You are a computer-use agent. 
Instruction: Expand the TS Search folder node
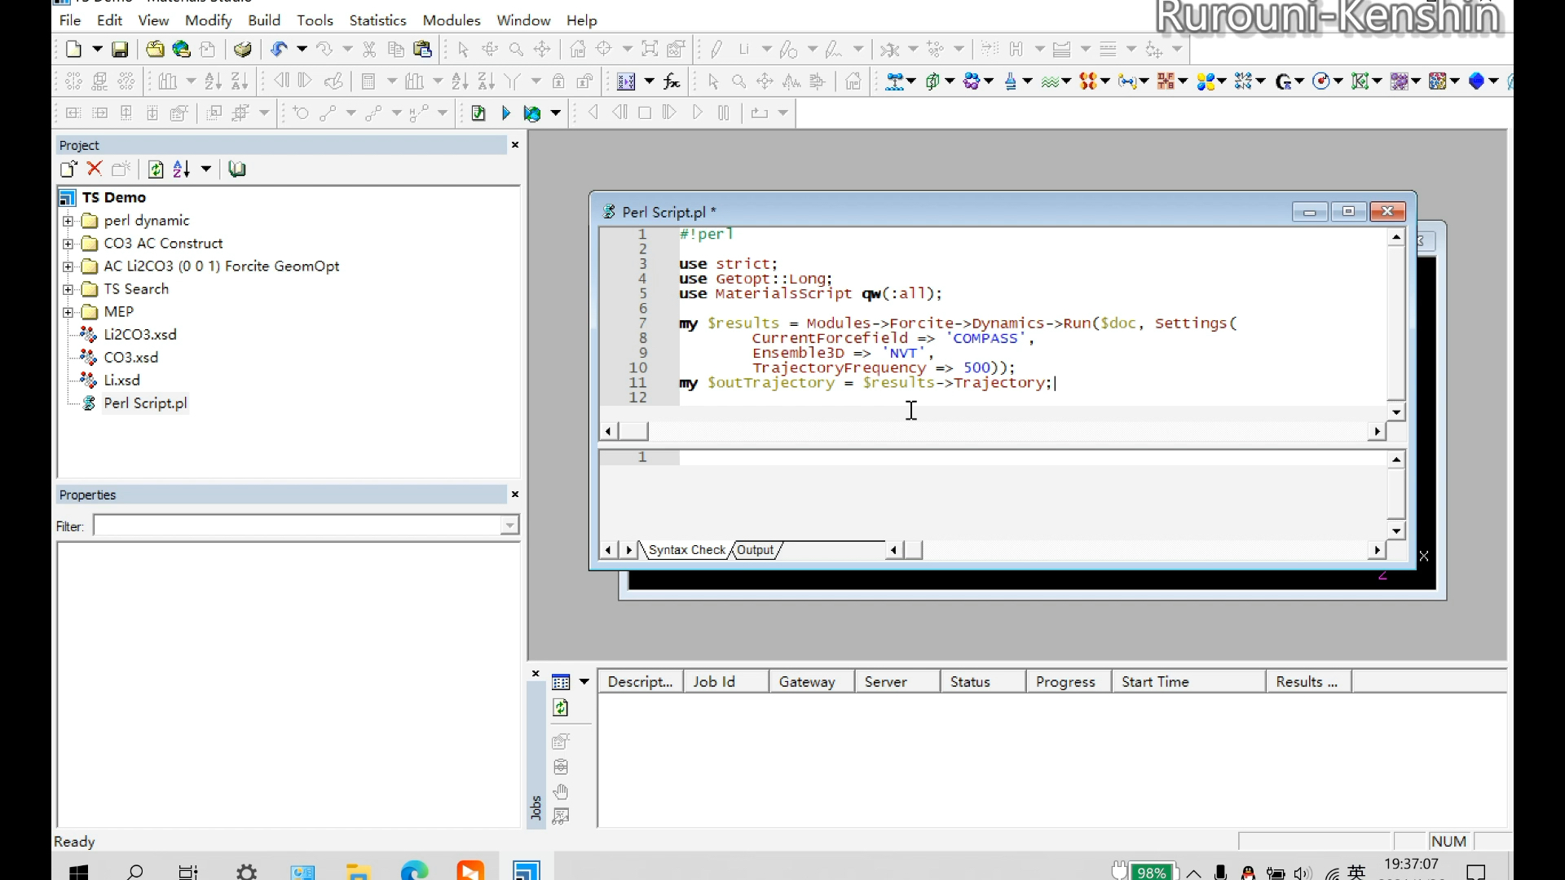click(68, 289)
